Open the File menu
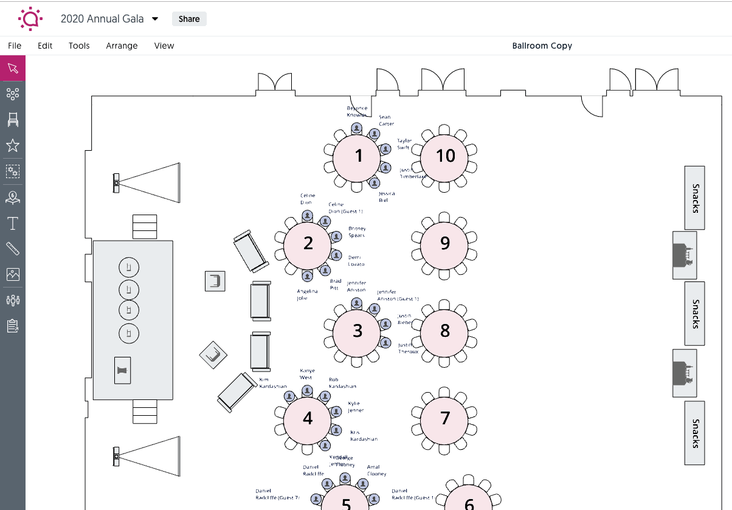The image size is (732, 510). [x=15, y=46]
